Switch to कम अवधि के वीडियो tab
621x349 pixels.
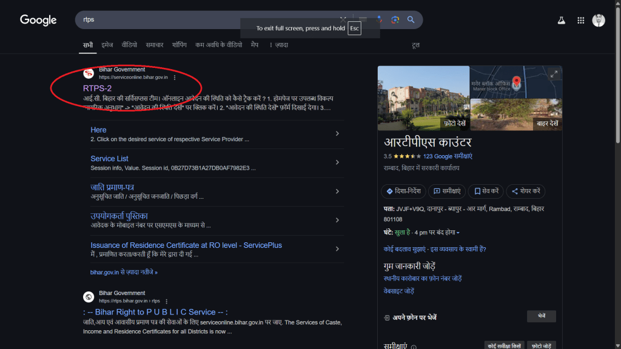218,45
